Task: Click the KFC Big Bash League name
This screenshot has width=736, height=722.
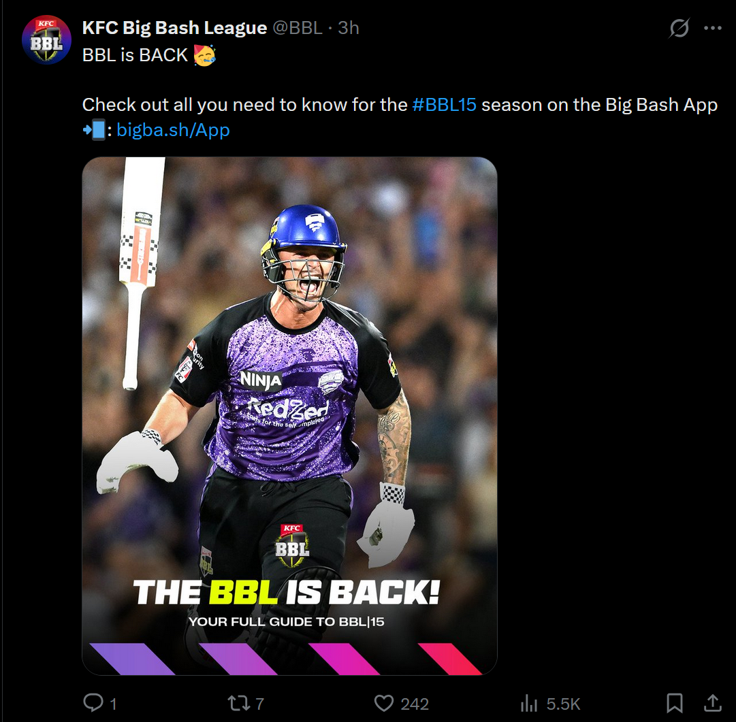Action: [x=174, y=28]
